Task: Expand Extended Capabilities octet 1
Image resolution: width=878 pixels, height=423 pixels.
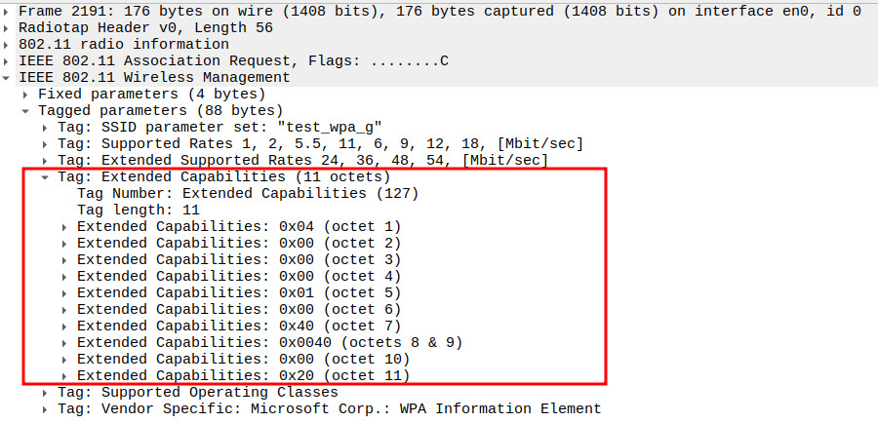Action: coord(65,226)
